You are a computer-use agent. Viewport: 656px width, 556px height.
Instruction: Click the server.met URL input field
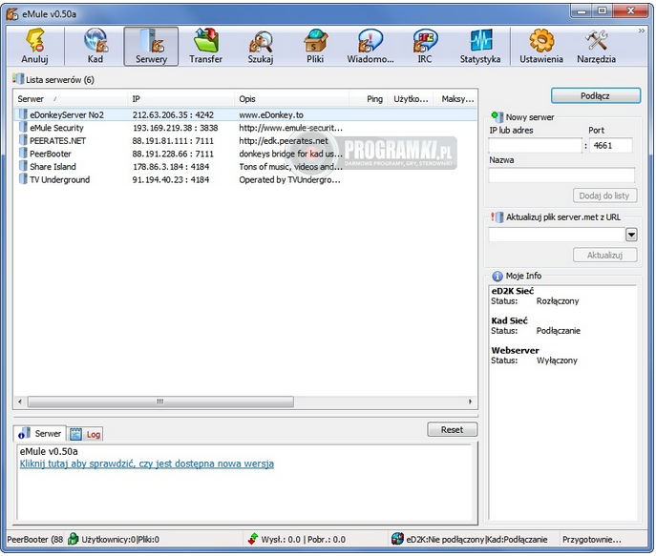(557, 235)
